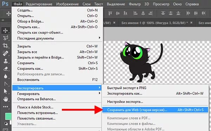Close the Без имени-1 document tab
This screenshot has height=131, width=211.
point(191,23)
